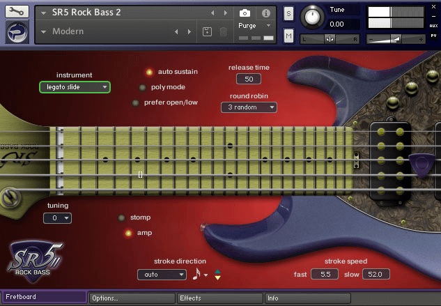
Task: Toggle auto sustain
Action: [x=149, y=72]
